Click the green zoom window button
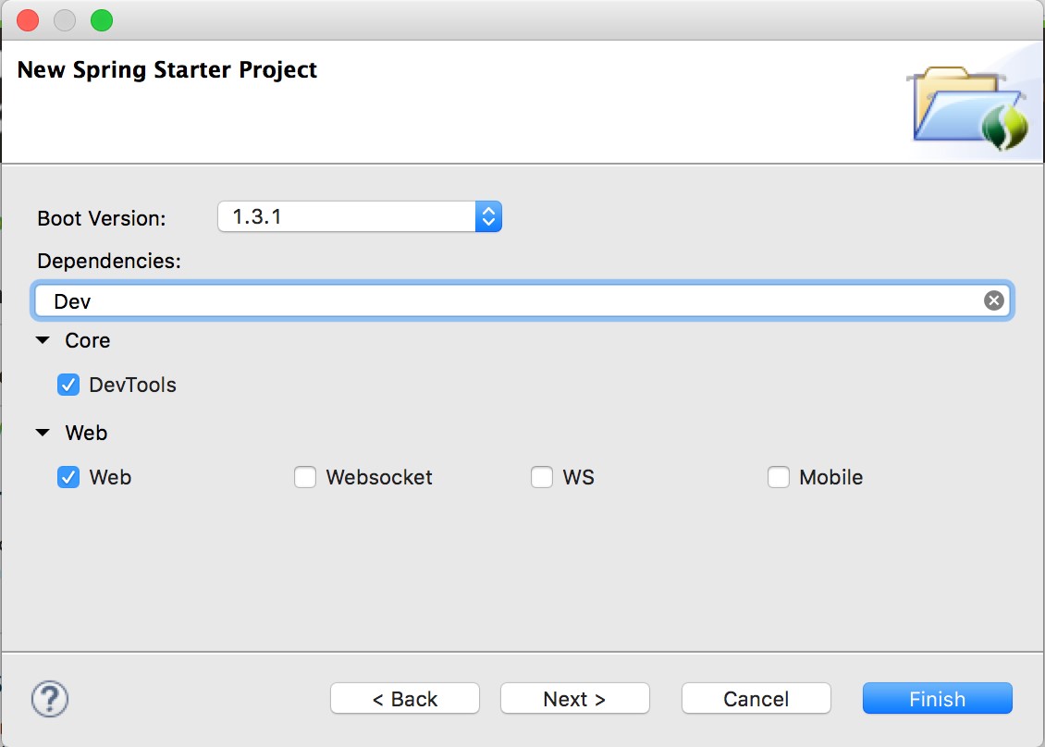Image resolution: width=1045 pixels, height=747 pixels. point(102,20)
